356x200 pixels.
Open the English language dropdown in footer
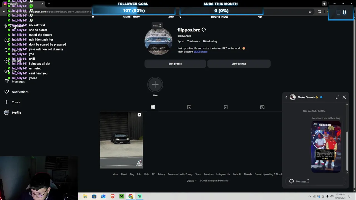coord(191,181)
